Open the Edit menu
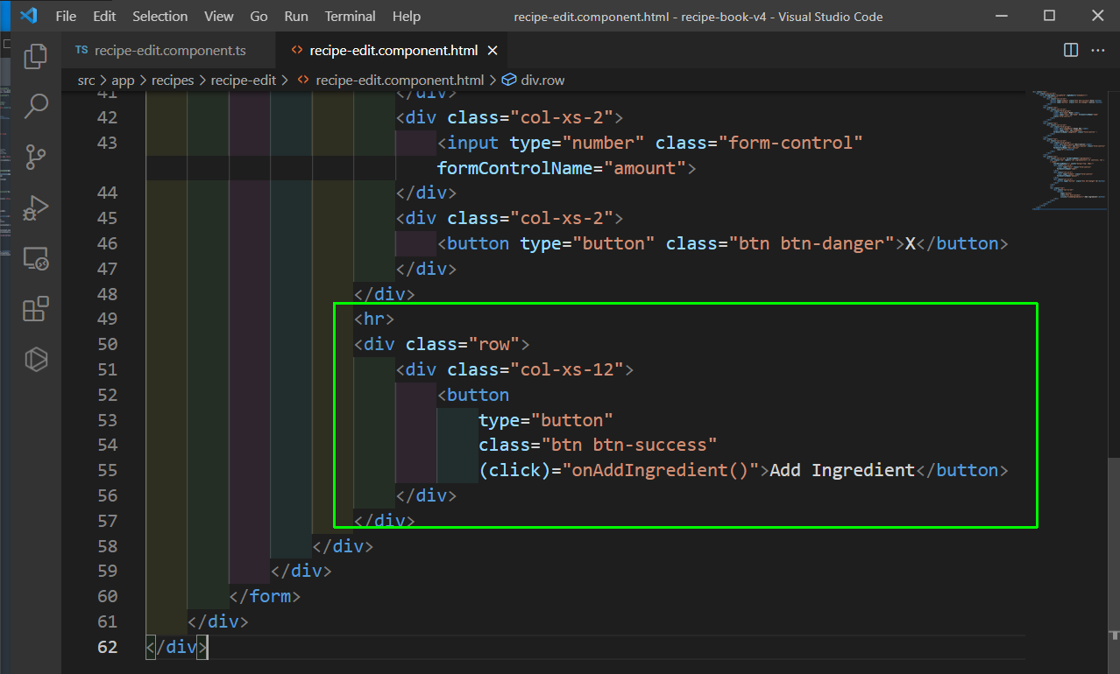Viewport: 1120px width, 674px height. click(104, 16)
